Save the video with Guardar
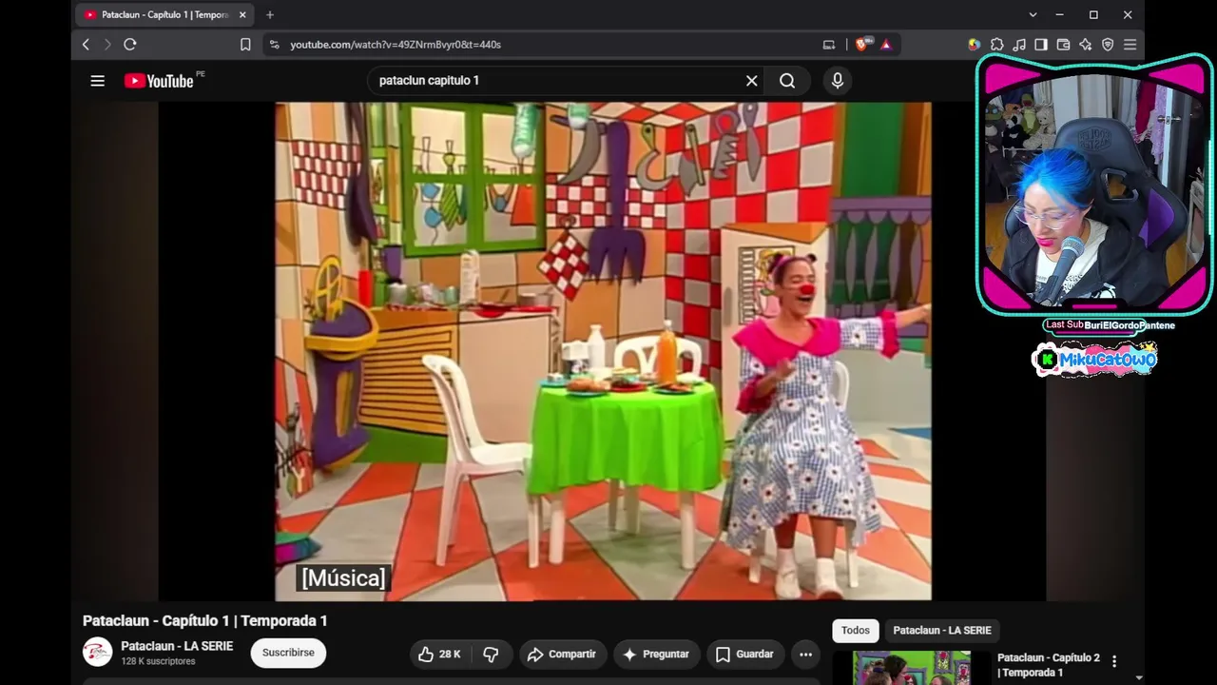 pos(744,655)
